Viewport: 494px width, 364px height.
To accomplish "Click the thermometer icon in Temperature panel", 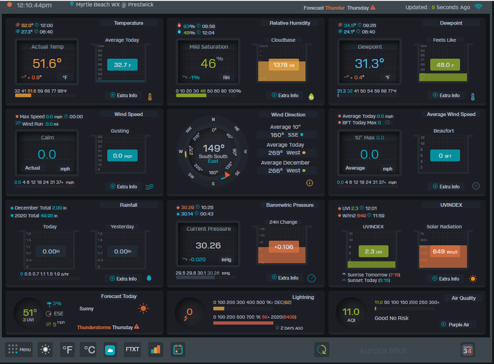I will 150,97.
